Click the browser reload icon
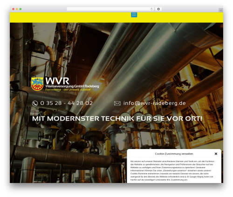233x197 pixels. coord(151,9)
